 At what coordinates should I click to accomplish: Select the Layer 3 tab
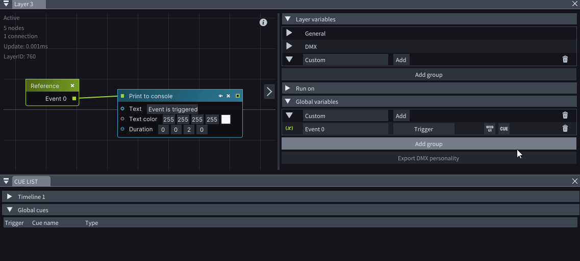click(23, 4)
